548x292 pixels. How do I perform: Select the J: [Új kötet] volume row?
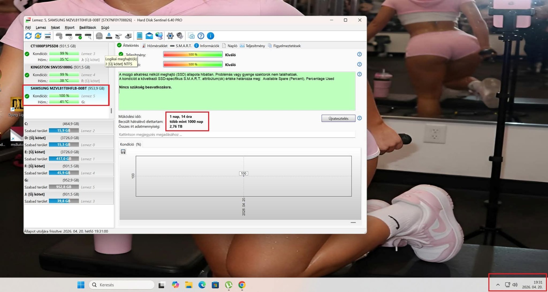[x=69, y=198]
